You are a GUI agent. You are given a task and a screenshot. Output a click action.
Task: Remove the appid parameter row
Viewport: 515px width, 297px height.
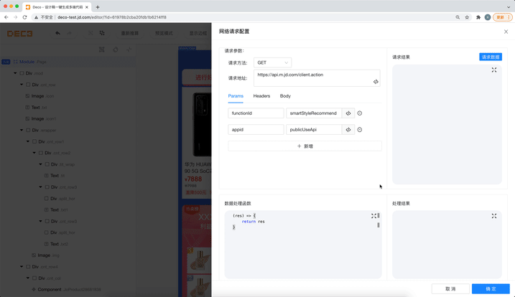(x=360, y=130)
